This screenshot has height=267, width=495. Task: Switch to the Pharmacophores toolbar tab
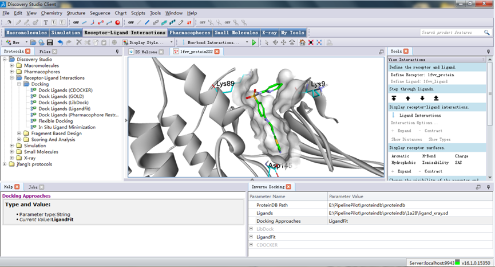pyautogui.click(x=190, y=33)
